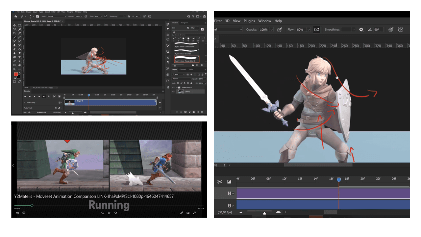
Task: Select the Move tool in small Photoshop window
Action: (x=14, y=25)
